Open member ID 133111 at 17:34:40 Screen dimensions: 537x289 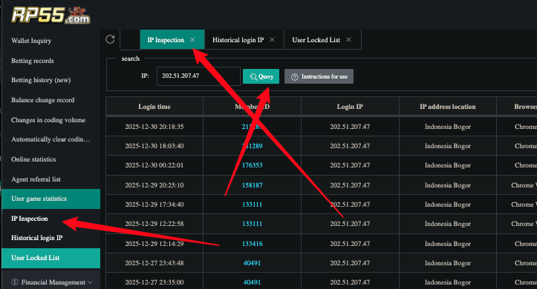(252, 205)
